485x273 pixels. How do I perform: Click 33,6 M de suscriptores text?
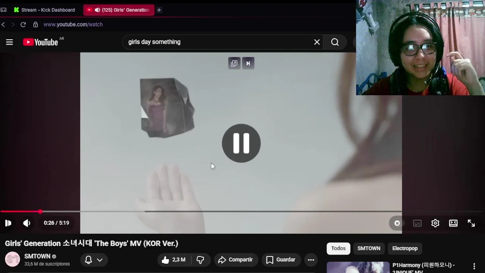click(47, 264)
